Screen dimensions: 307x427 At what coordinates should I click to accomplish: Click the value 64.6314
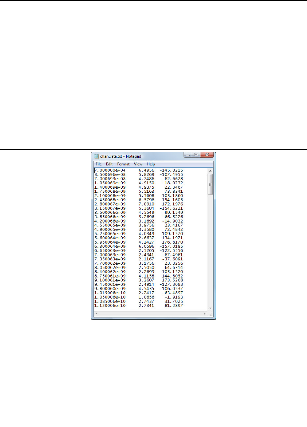pyautogui.click(x=174, y=267)
